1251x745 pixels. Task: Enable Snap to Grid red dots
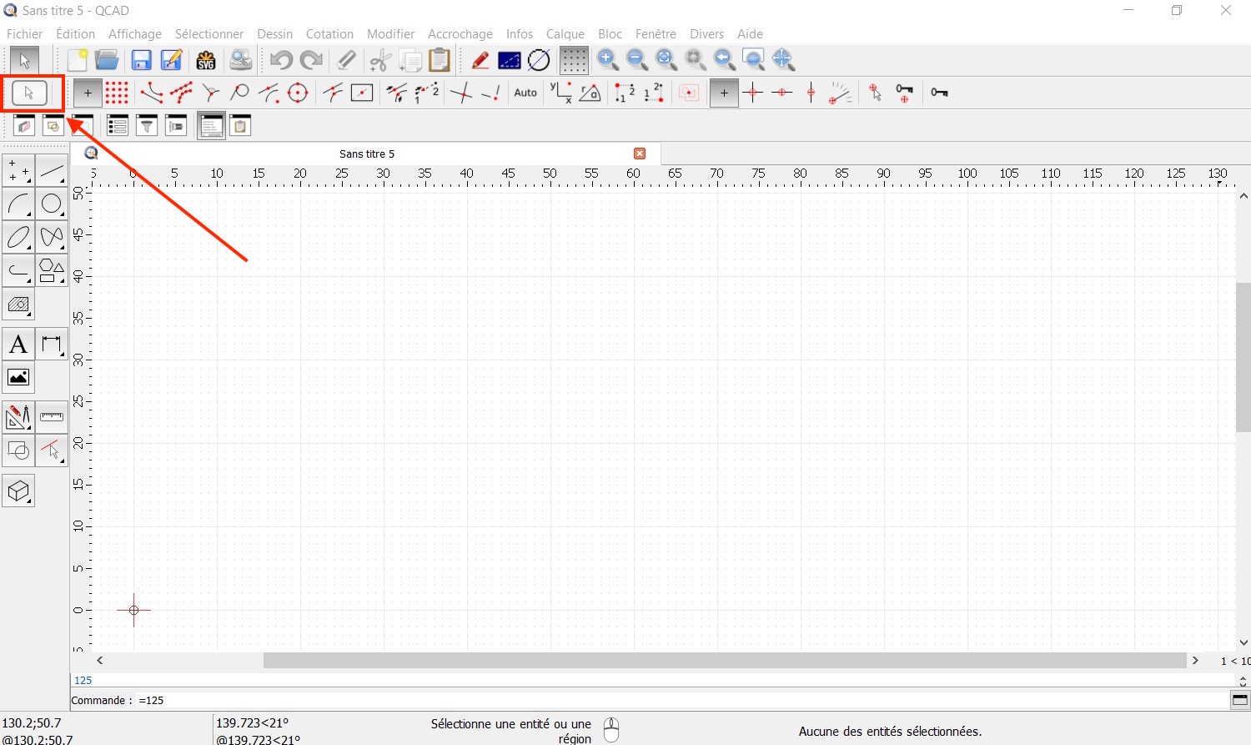pos(117,93)
